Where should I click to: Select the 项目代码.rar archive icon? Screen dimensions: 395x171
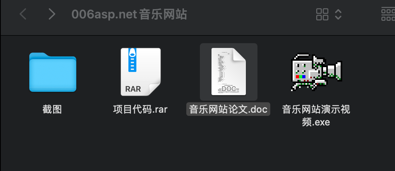pyautogui.click(x=141, y=72)
